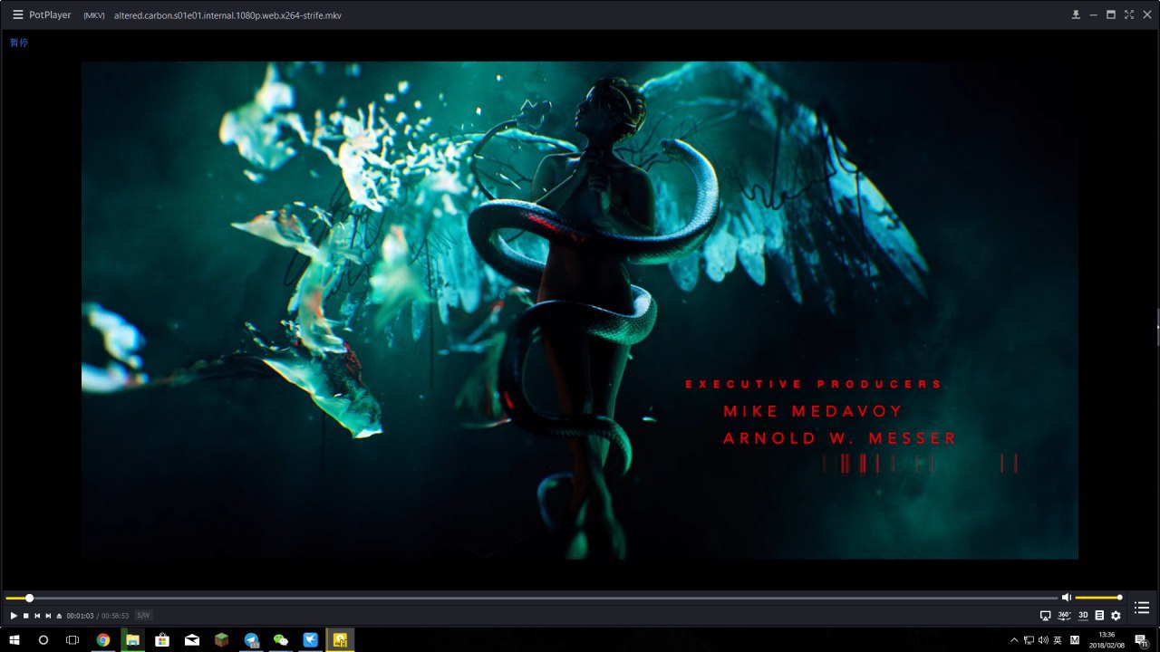Viewport: 1160px width, 652px height.
Task: Click the Eject/Open file icon
Action: (x=59, y=616)
